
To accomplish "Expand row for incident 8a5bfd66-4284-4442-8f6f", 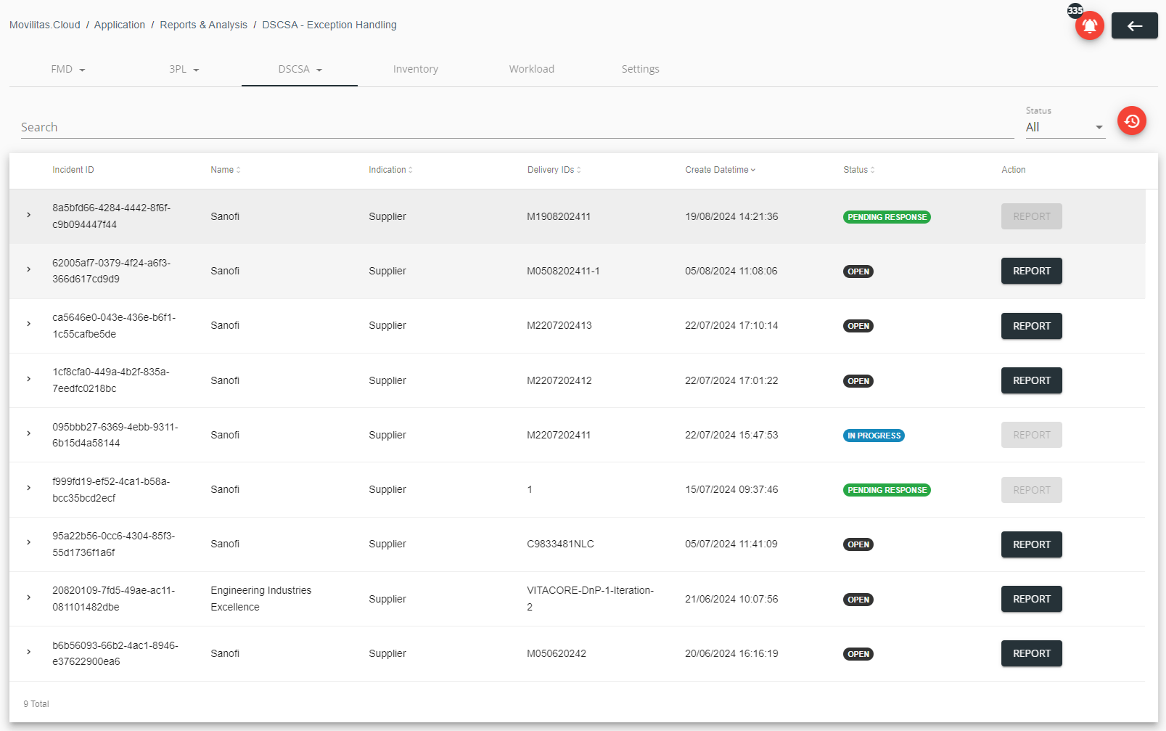I will click(x=29, y=216).
